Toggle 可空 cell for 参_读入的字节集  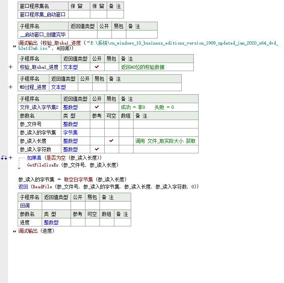(112, 132)
